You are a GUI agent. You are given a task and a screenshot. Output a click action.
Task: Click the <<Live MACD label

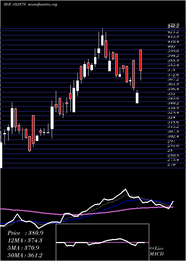pos(157,251)
